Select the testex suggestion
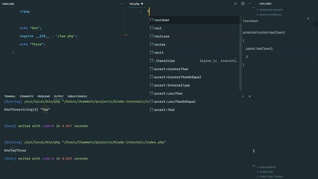This screenshot has width=318, height=179. pos(194,44)
